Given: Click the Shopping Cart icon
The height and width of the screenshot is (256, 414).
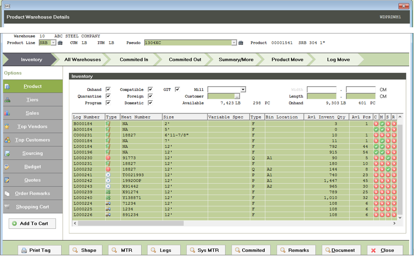Looking at the screenshot, I should point(7,207).
